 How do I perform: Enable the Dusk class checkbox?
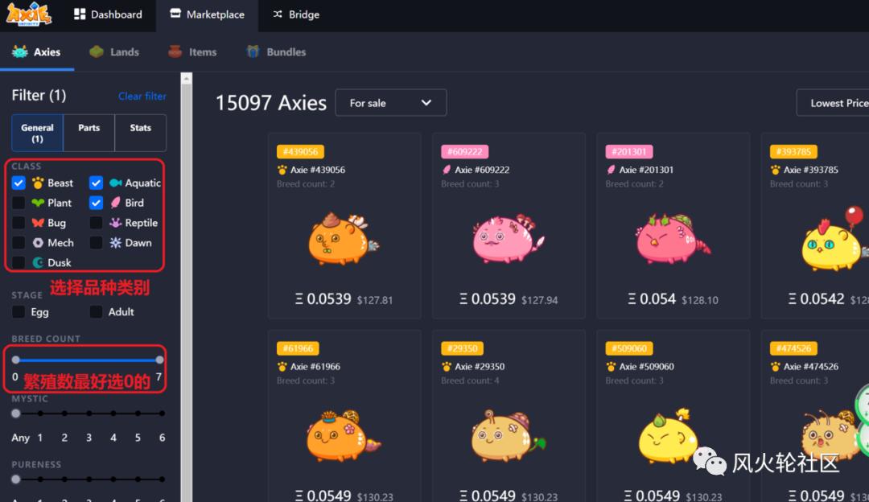[x=19, y=262]
